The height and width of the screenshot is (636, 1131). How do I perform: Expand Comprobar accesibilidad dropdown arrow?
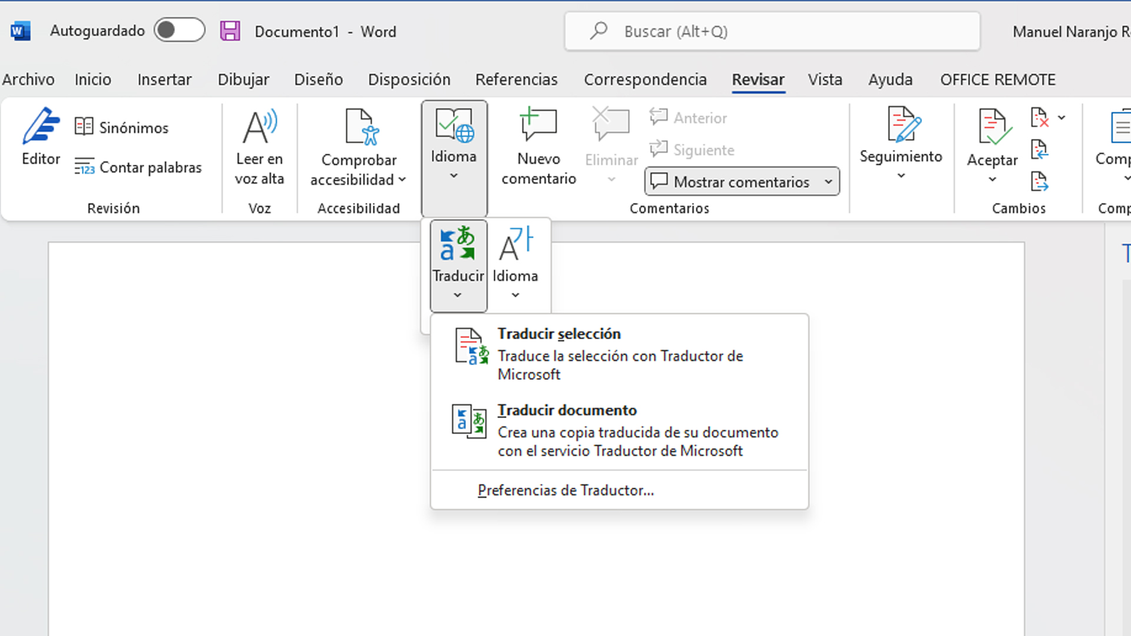pos(402,180)
